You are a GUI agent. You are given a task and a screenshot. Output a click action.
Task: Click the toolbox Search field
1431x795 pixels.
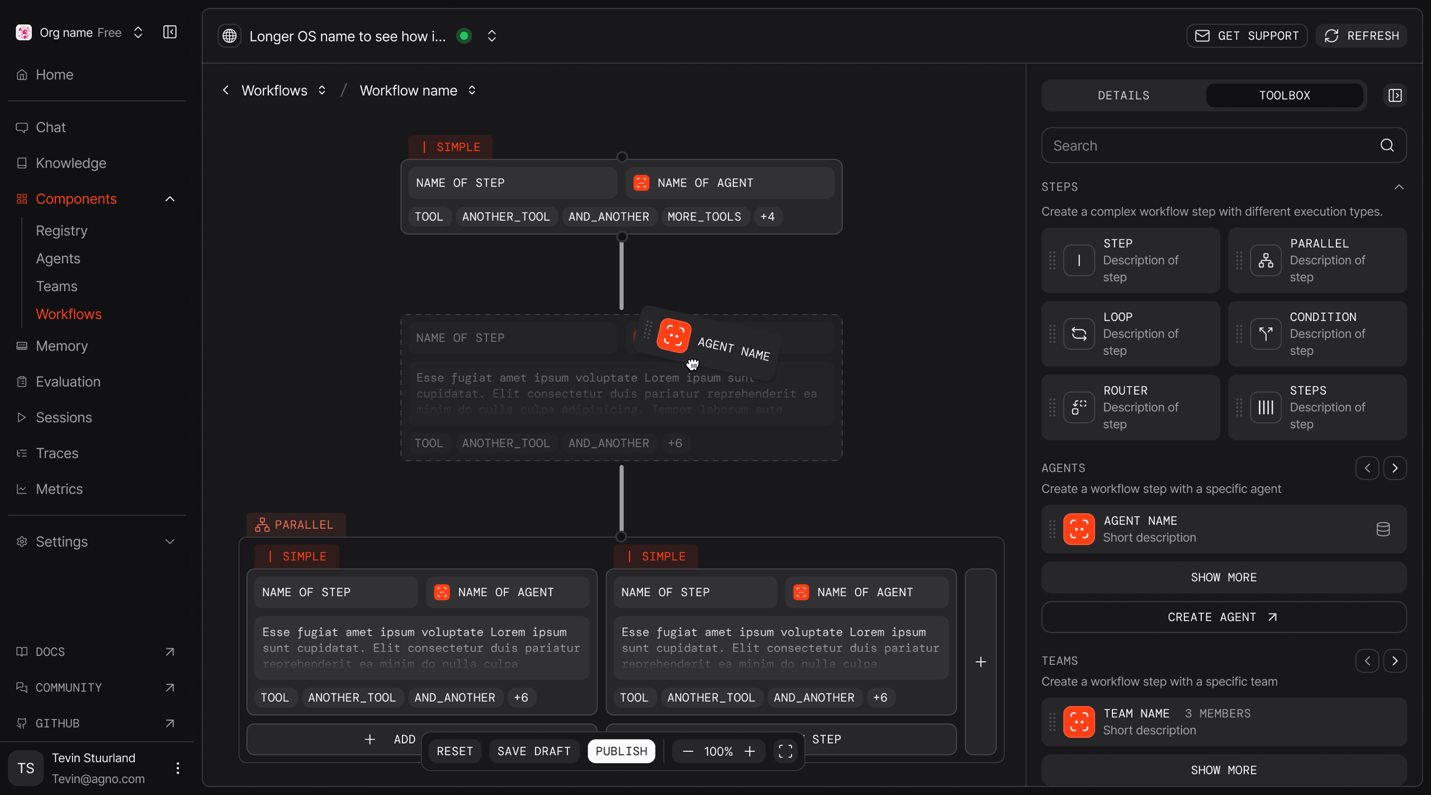(x=1224, y=145)
